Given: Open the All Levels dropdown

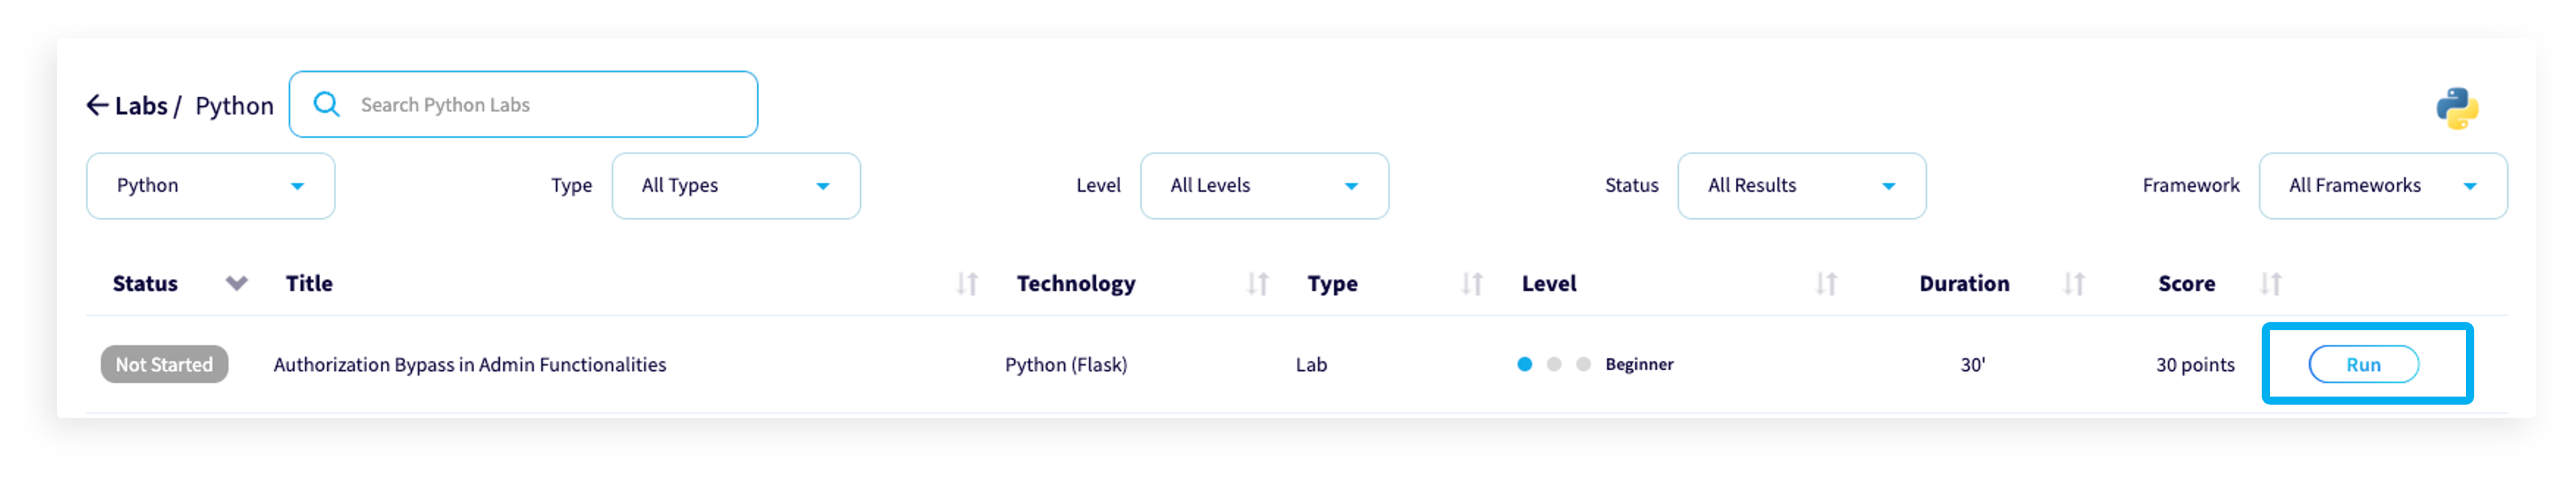Looking at the screenshot, I should (1264, 185).
